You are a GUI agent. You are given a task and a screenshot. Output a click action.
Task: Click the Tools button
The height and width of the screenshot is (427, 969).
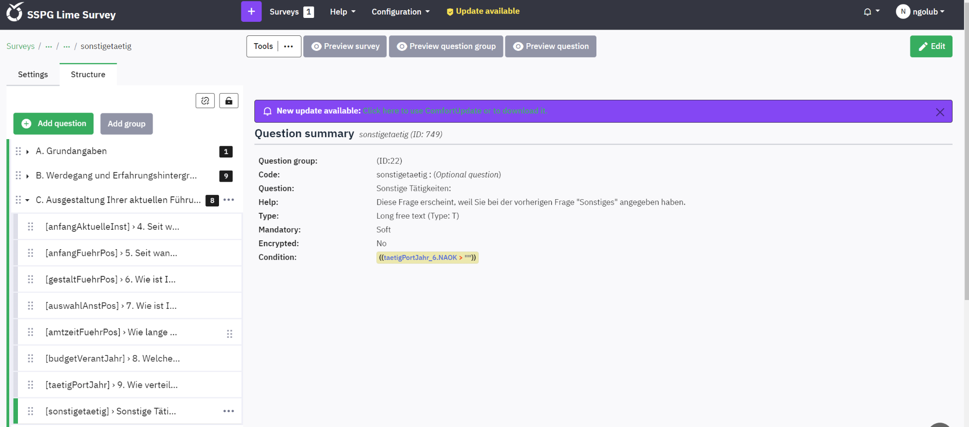point(264,47)
